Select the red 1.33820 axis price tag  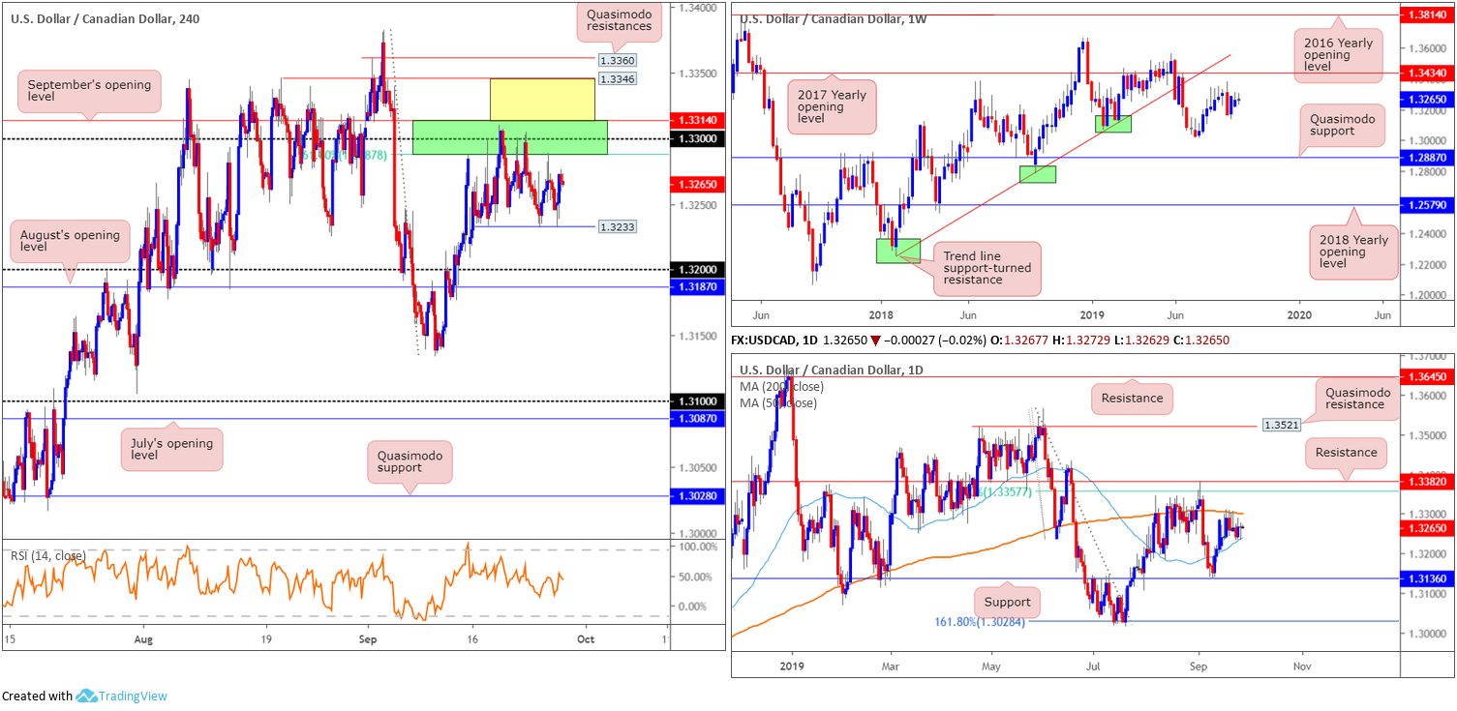tap(1427, 481)
